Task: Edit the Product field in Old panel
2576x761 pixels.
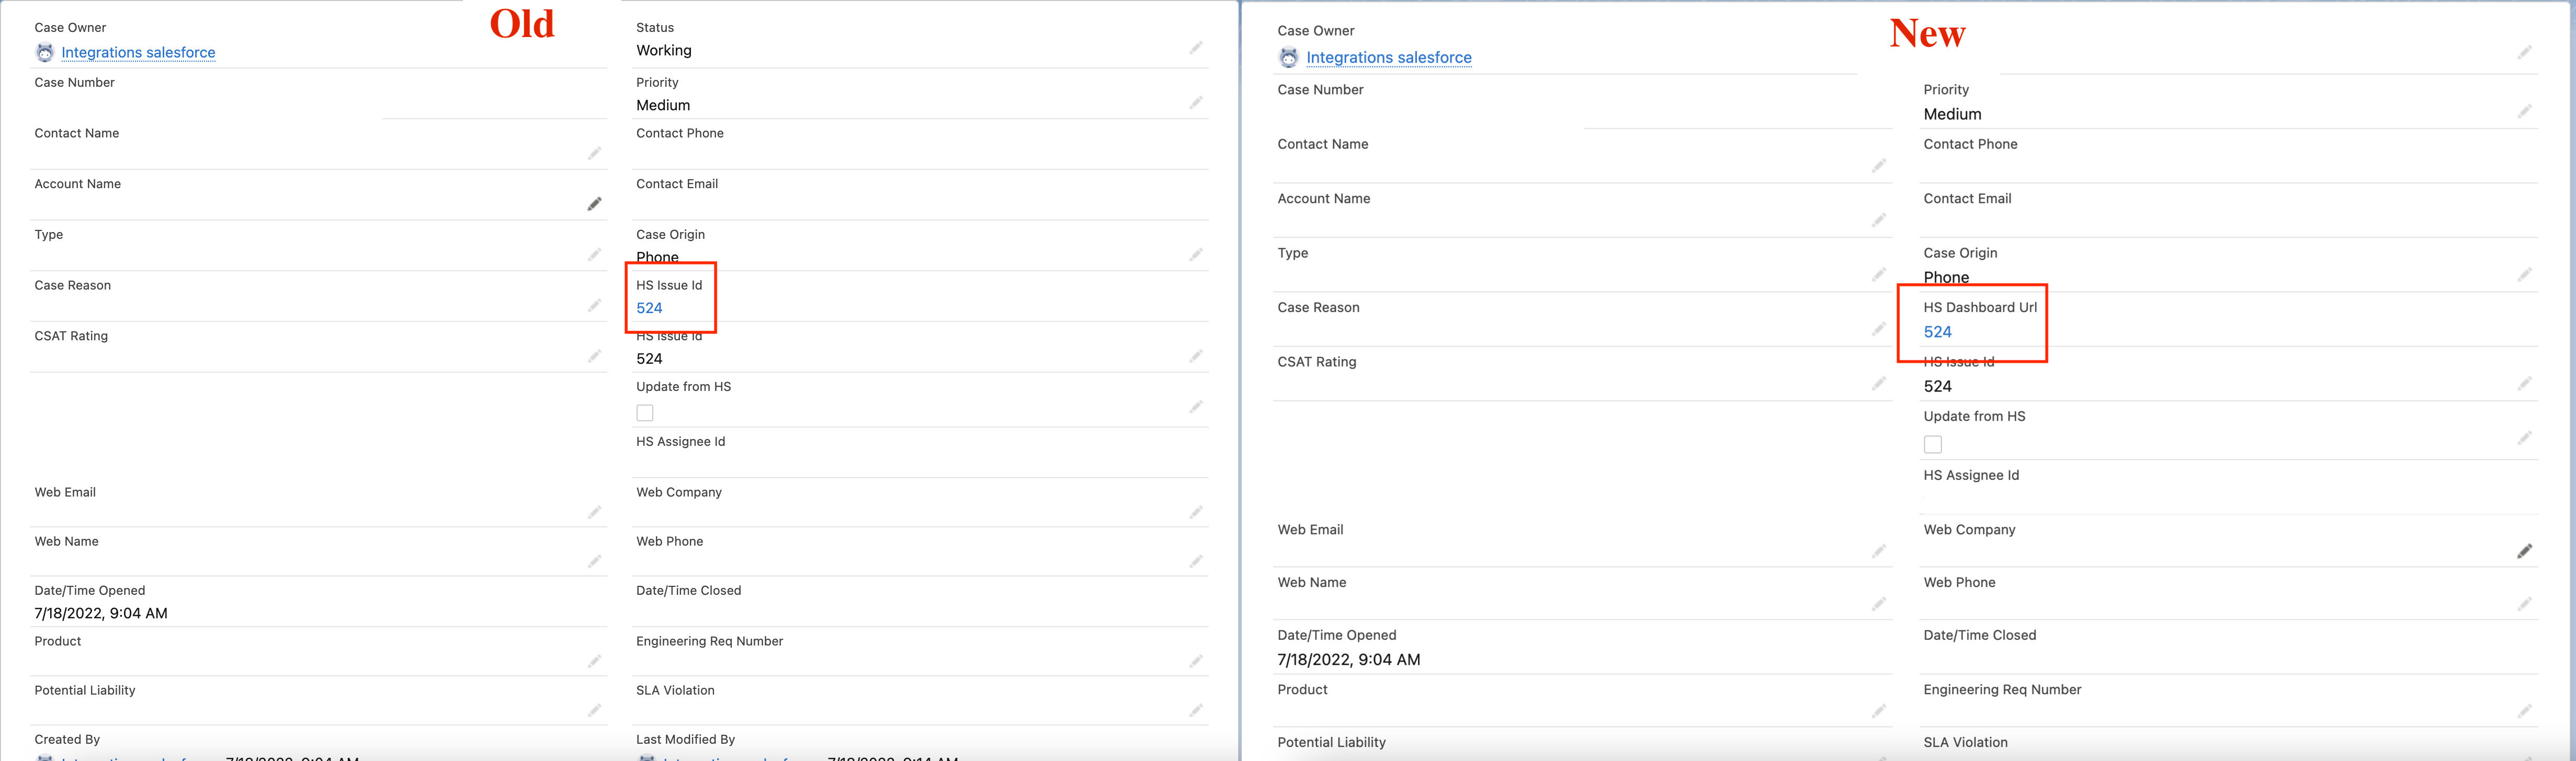Action: click(x=594, y=661)
